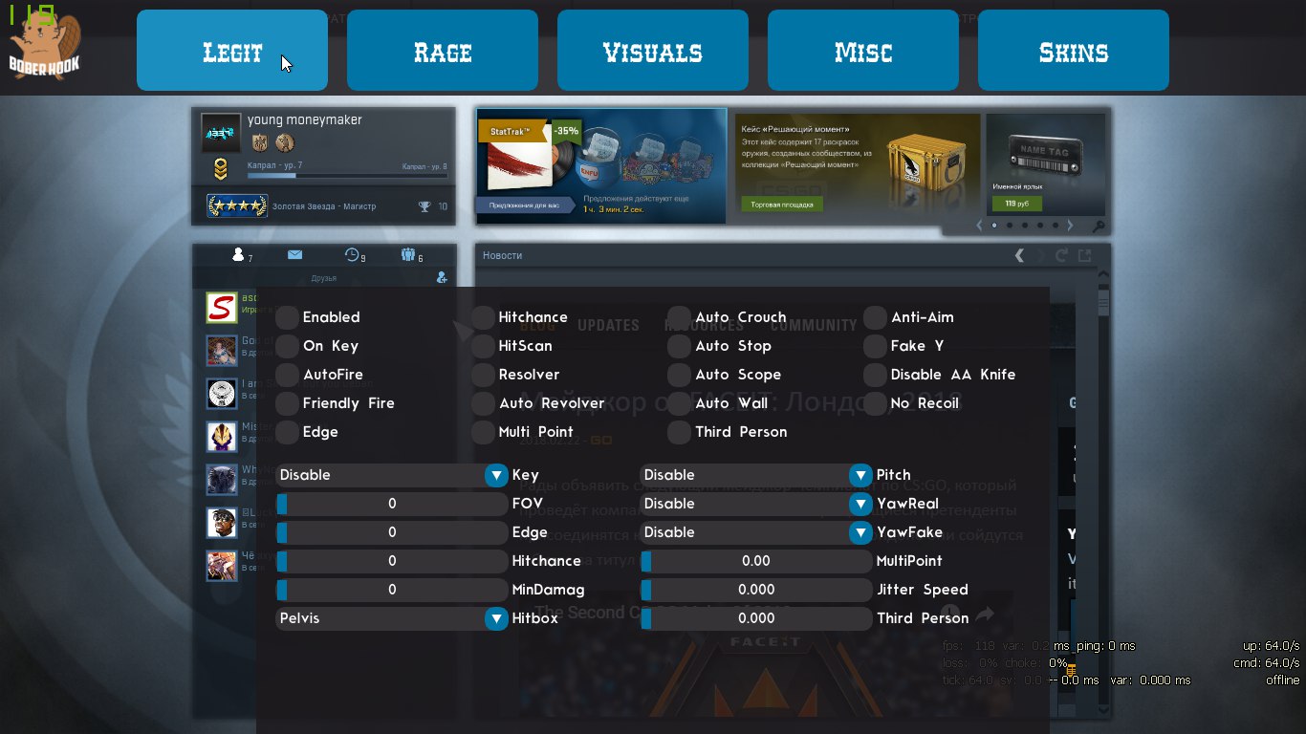Toggle the Friendly Fire checkbox

(287, 403)
